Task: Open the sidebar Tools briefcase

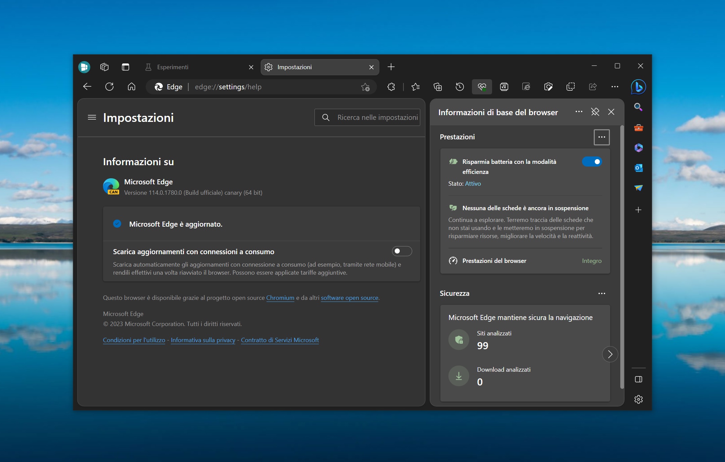Action: click(x=638, y=128)
